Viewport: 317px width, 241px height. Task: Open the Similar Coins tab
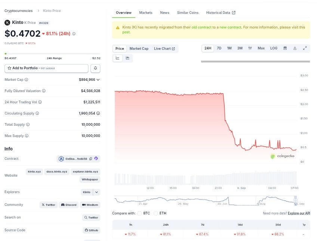pos(188,13)
